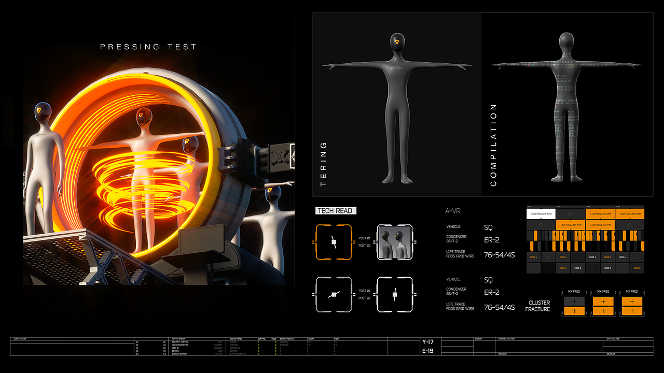Image resolution: width=664 pixels, height=373 pixels.
Task: Click the vertical TERING label
Action: (324, 164)
